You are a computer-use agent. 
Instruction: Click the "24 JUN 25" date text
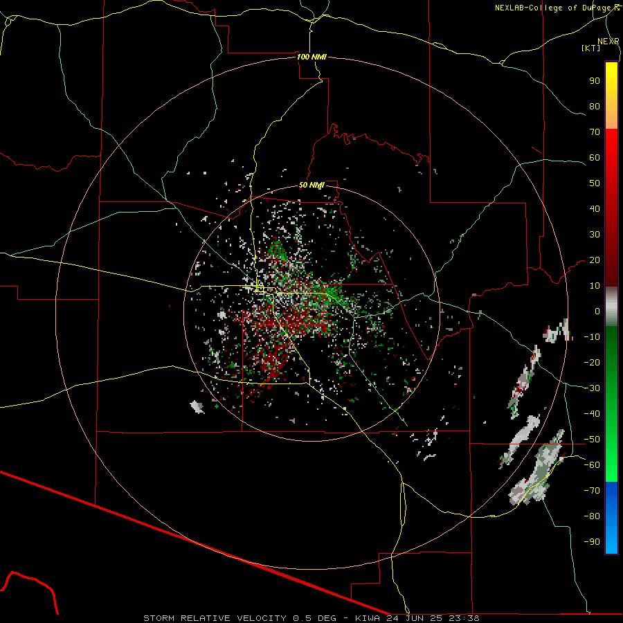pyautogui.click(x=415, y=618)
